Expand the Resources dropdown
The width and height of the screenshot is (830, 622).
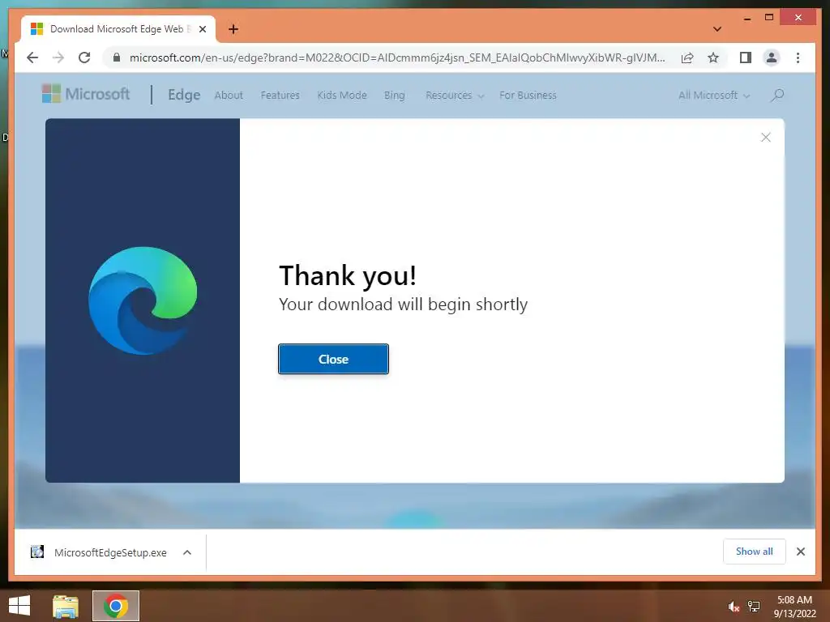pos(455,96)
